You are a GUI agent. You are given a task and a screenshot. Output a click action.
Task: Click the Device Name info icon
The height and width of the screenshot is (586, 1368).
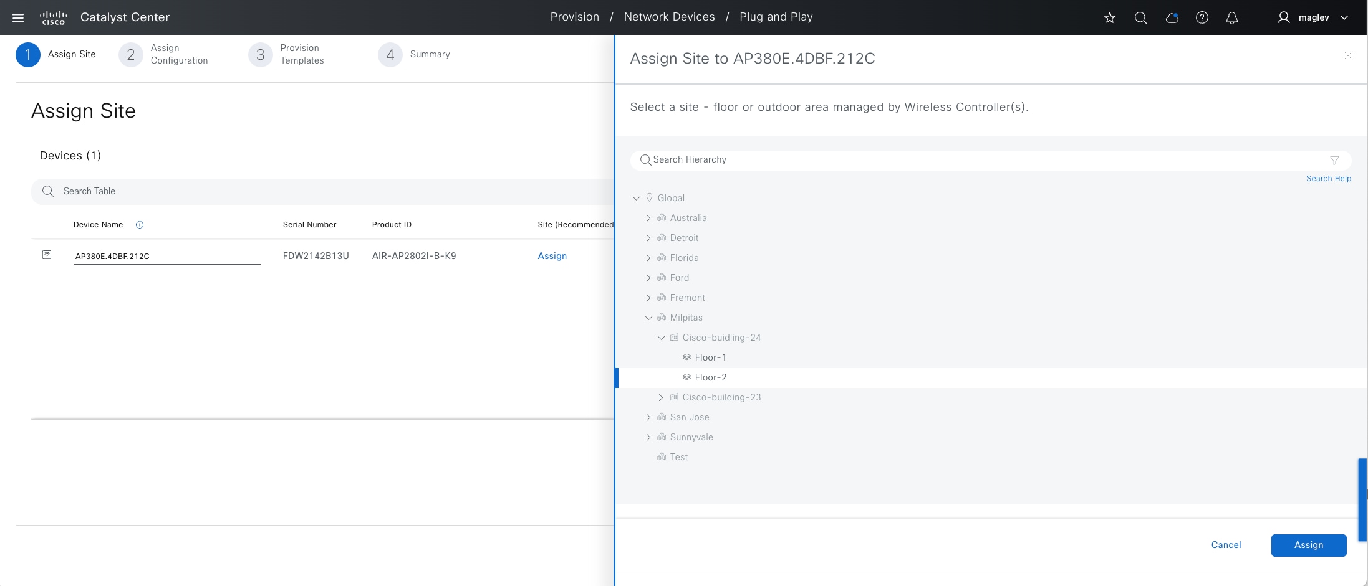pyautogui.click(x=140, y=225)
